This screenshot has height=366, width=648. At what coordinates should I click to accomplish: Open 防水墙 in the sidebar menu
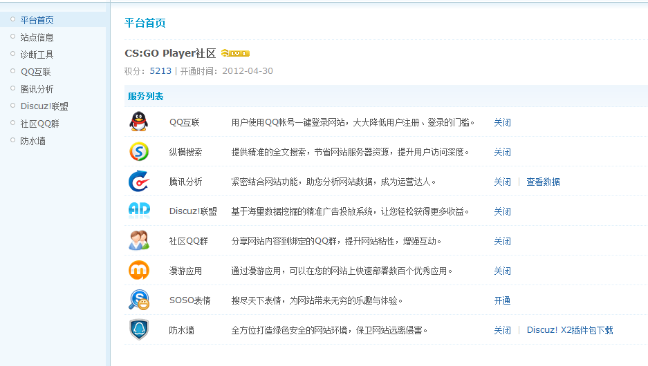[33, 141]
